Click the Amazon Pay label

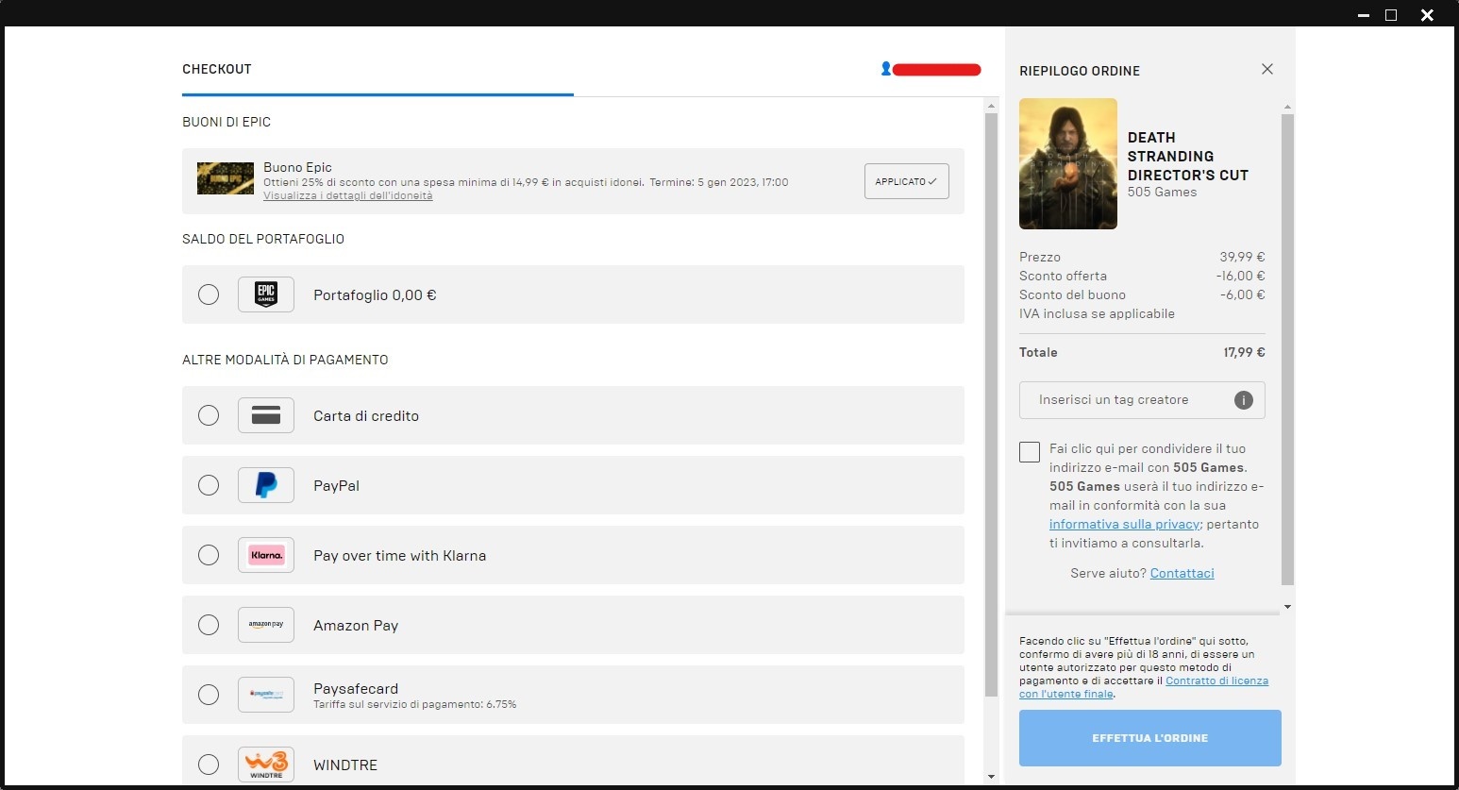[x=356, y=626]
